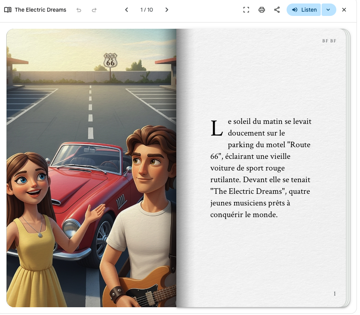Click the undo arrow icon
360x315 pixels.
[79, 10]
